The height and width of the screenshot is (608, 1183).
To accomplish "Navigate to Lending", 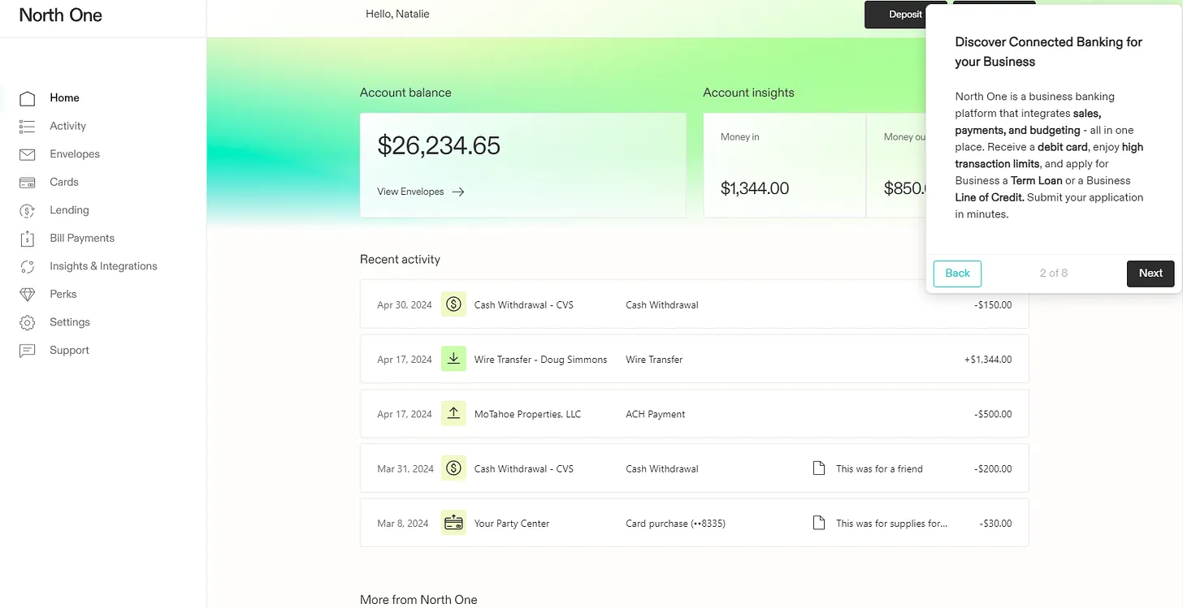I will pos(69,210).
